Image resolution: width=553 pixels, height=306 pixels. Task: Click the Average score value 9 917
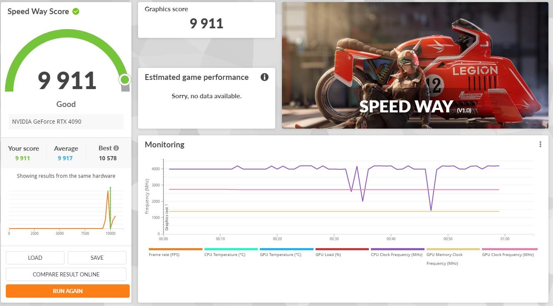point(65,158)
